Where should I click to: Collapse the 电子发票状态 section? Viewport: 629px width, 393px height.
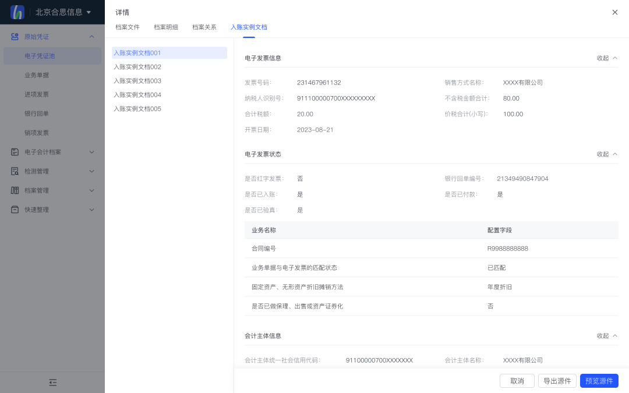coord(607,154)
